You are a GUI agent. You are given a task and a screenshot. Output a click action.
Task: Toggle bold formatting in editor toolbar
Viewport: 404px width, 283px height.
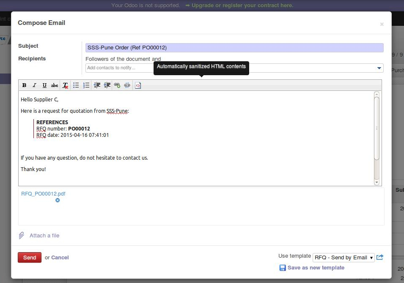coord(24,85)
